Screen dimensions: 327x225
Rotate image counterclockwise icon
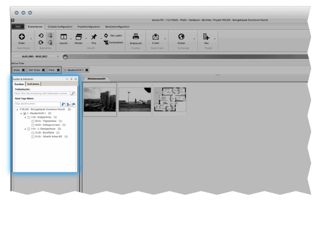(41, 36)
